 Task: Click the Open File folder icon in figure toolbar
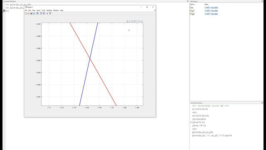[28, 13]
